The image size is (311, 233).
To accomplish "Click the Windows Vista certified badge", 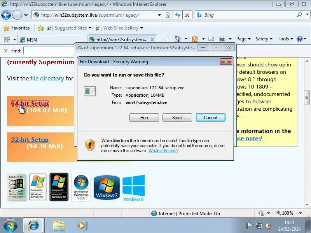I will [x=81, y=187].
